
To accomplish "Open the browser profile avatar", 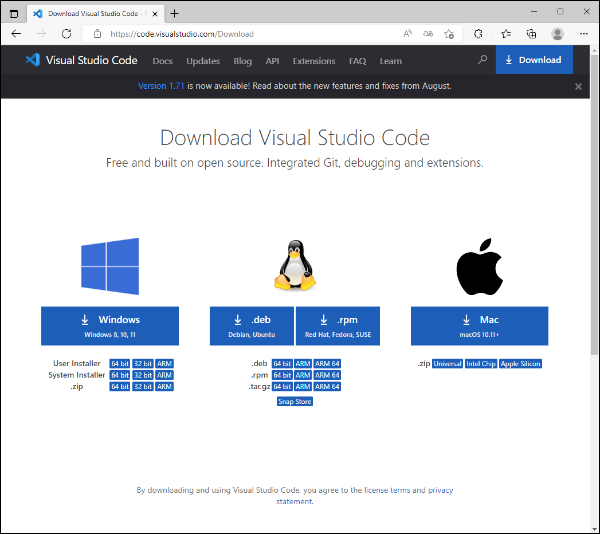I will 558,34.
